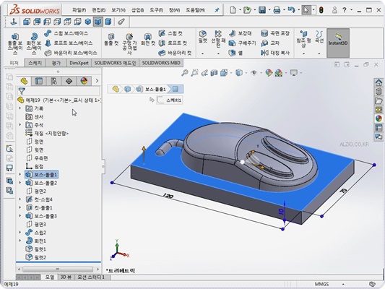
Task: Select the Shell (쉘) tool
Action: tap(235, 53)
